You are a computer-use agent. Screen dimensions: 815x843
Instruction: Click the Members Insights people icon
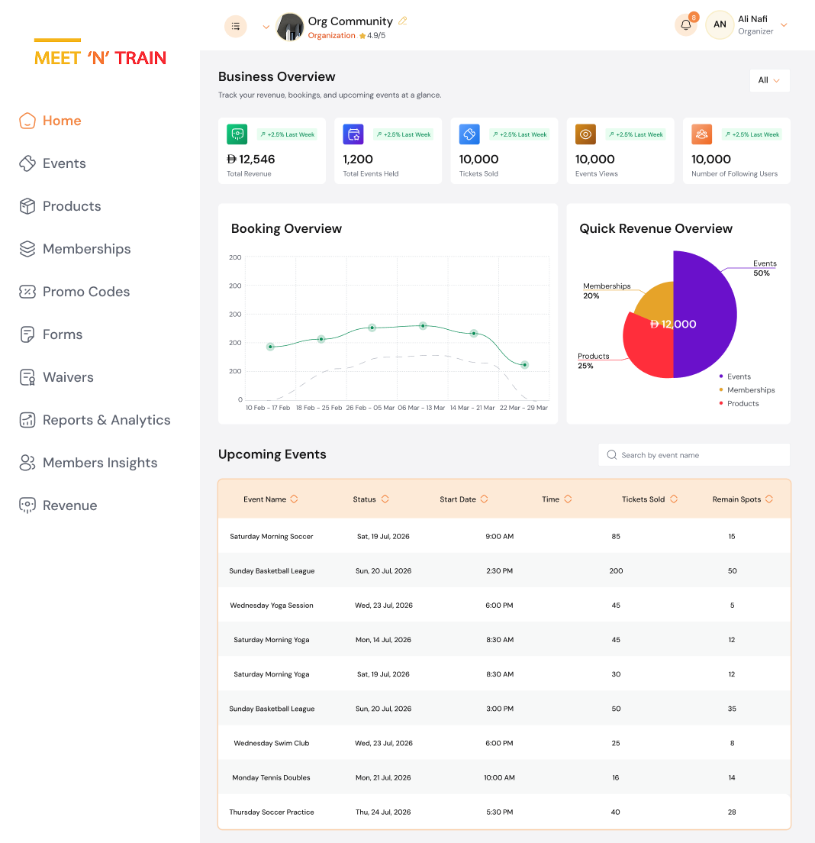27,463
